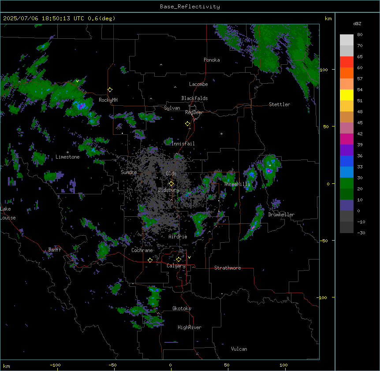Click the 100 tick on the vertical km axis
Viewport: 380px width, 371px height.
pyautogui.click(x=324, y=70)
